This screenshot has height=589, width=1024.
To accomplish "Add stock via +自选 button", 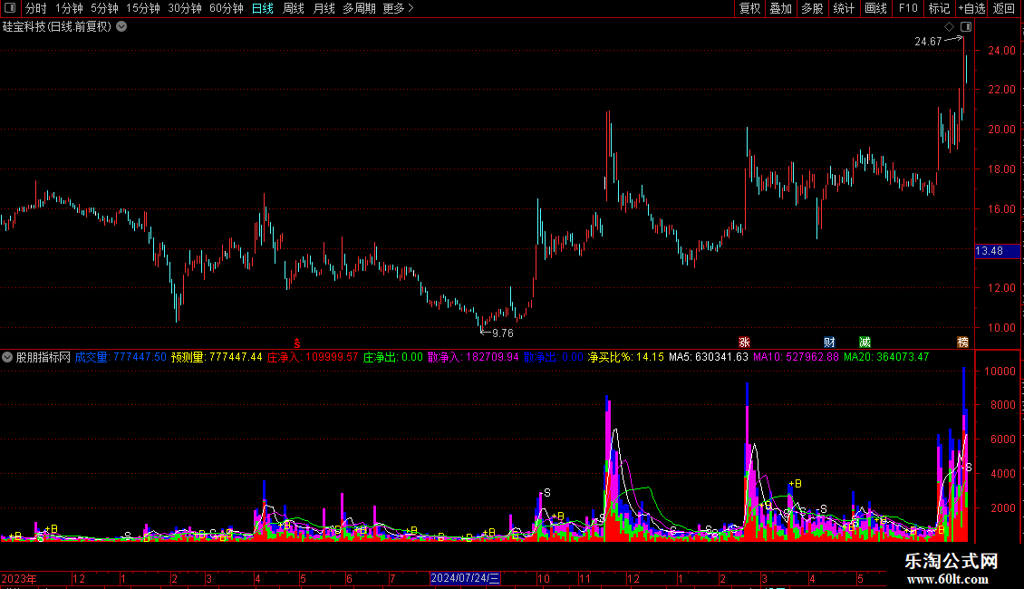I will [x=971, y=8].
